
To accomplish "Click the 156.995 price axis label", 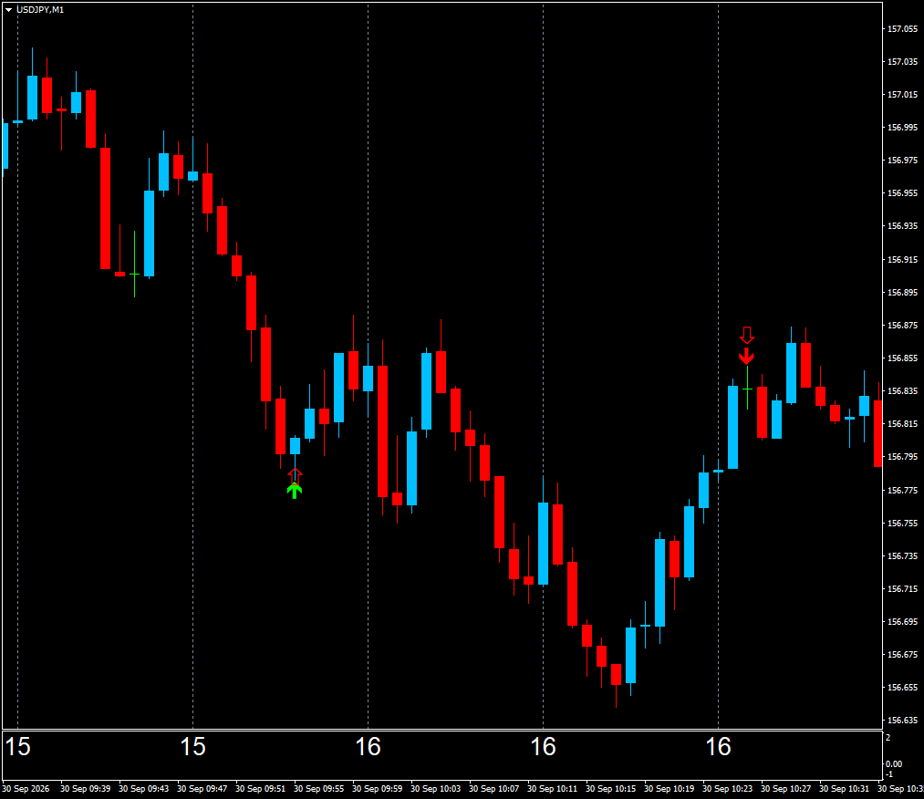I will coord(902,128).
